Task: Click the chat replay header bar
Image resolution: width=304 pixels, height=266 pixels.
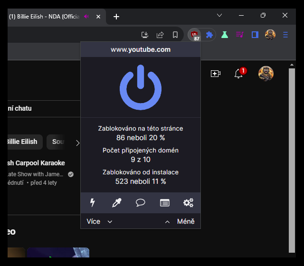Action: [44, 109]
